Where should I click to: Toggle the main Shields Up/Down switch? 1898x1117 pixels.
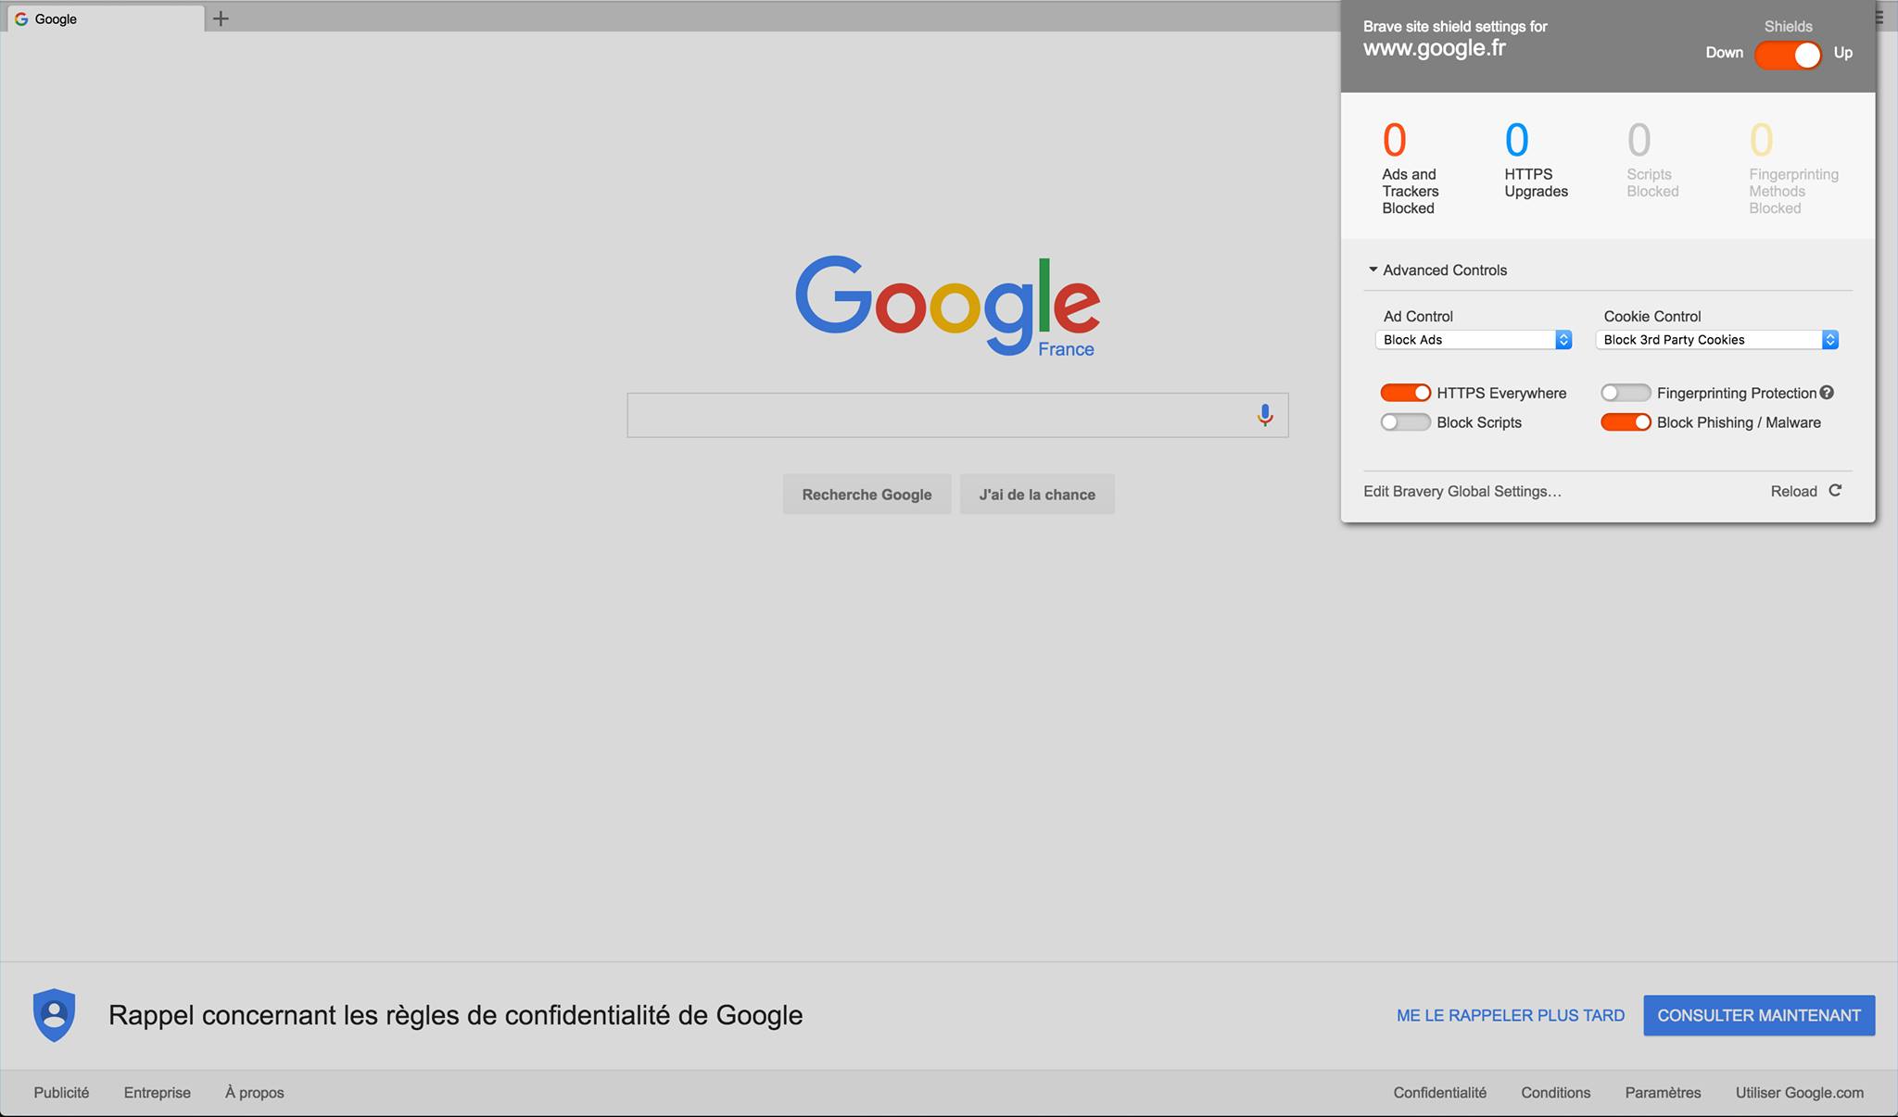coord(1788,55)
